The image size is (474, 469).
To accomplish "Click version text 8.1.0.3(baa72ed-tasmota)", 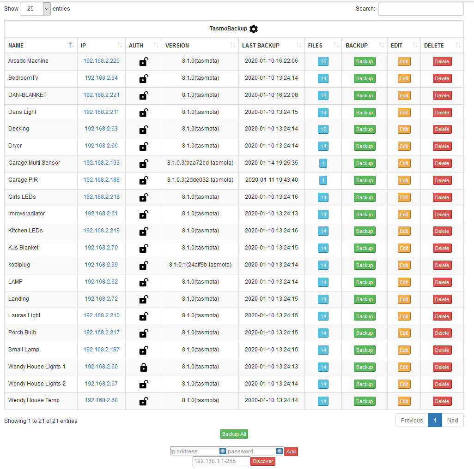I will (x=200, y=163).
